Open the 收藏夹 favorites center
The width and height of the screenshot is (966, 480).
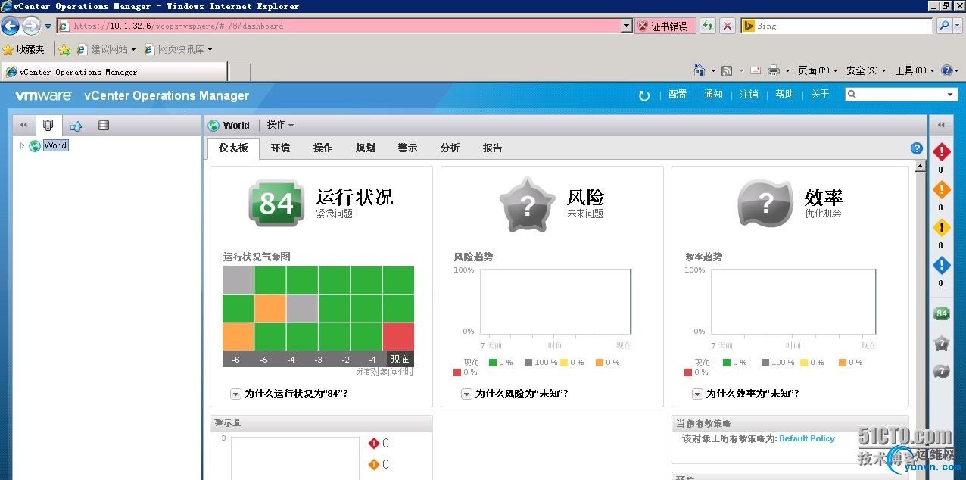(x=23, y=49)
